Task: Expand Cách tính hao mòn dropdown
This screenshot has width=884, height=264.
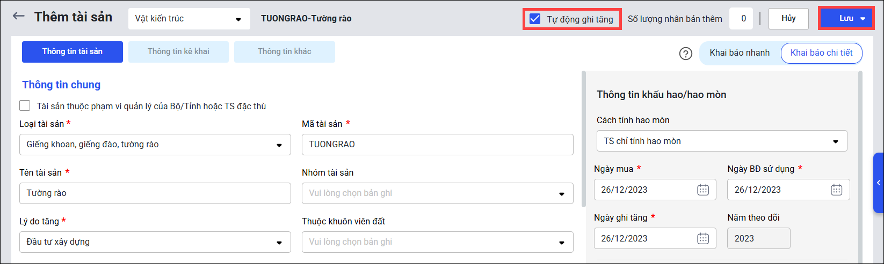Action: point(721,141)
